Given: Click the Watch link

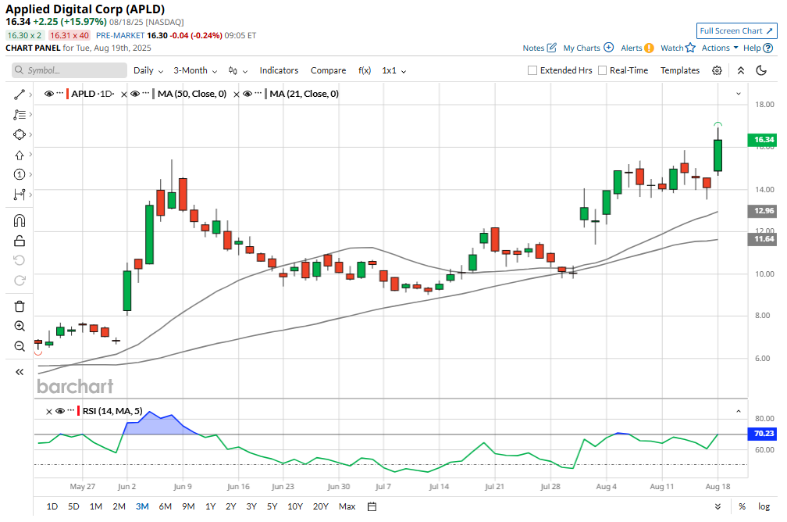Looking at the screenshot, I should 671,48.
